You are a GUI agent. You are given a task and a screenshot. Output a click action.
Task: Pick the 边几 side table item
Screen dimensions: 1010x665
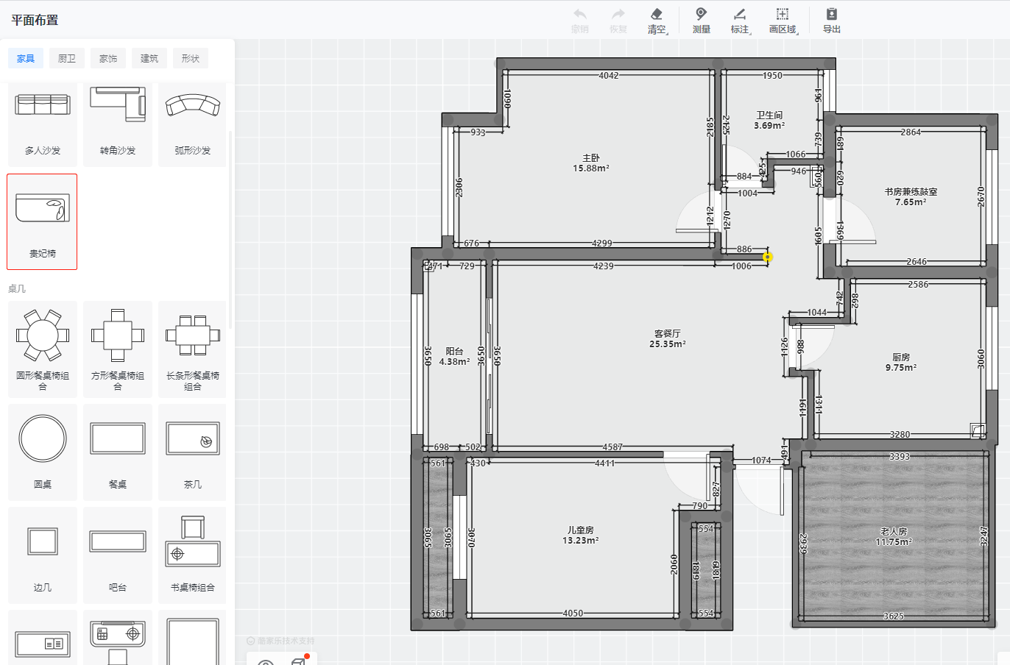click(43, 555)
